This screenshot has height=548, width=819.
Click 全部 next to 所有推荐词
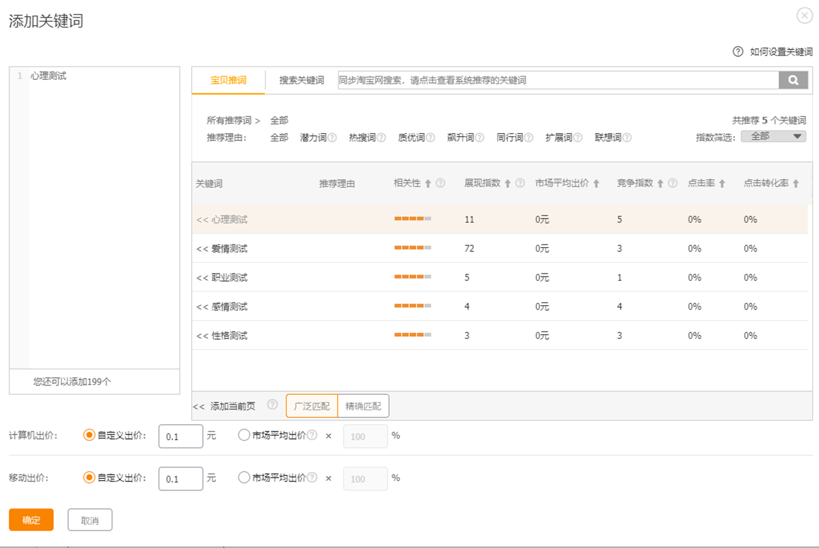click(279, 120)
